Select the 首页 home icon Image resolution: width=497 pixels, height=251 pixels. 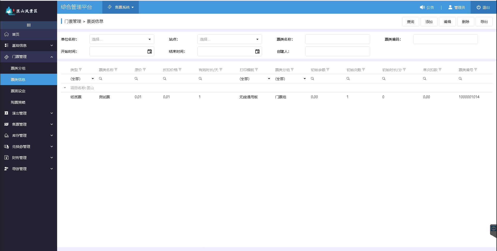click(x=6, y=34)
